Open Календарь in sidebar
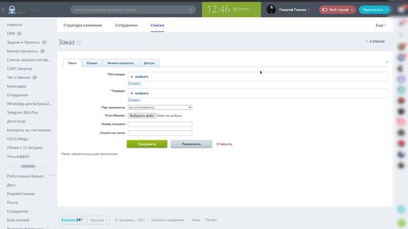This screenshot has width=408, height=229. click(17, 87)
